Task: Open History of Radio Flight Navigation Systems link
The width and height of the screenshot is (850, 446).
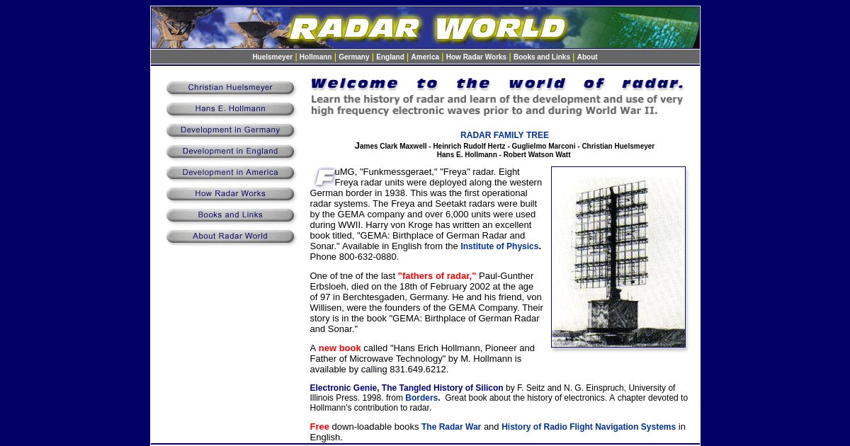Action: tap(589, 427)
